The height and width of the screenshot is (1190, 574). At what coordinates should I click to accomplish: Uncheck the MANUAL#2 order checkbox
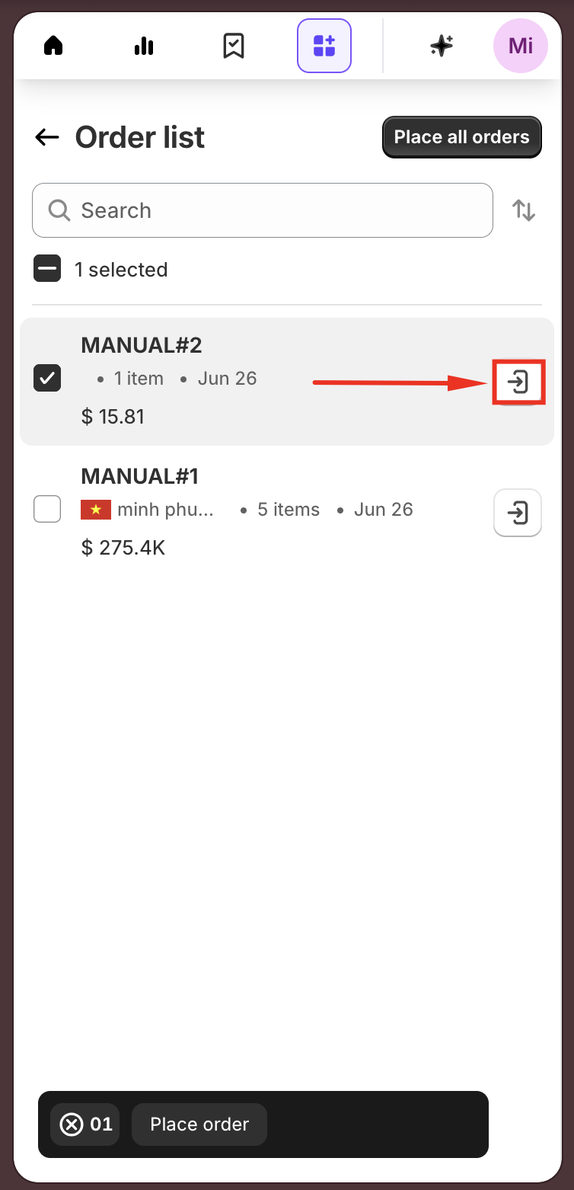pos(47,378)
